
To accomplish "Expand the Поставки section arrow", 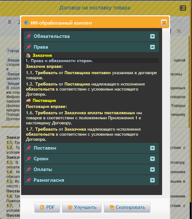I will tap(152, 148).
